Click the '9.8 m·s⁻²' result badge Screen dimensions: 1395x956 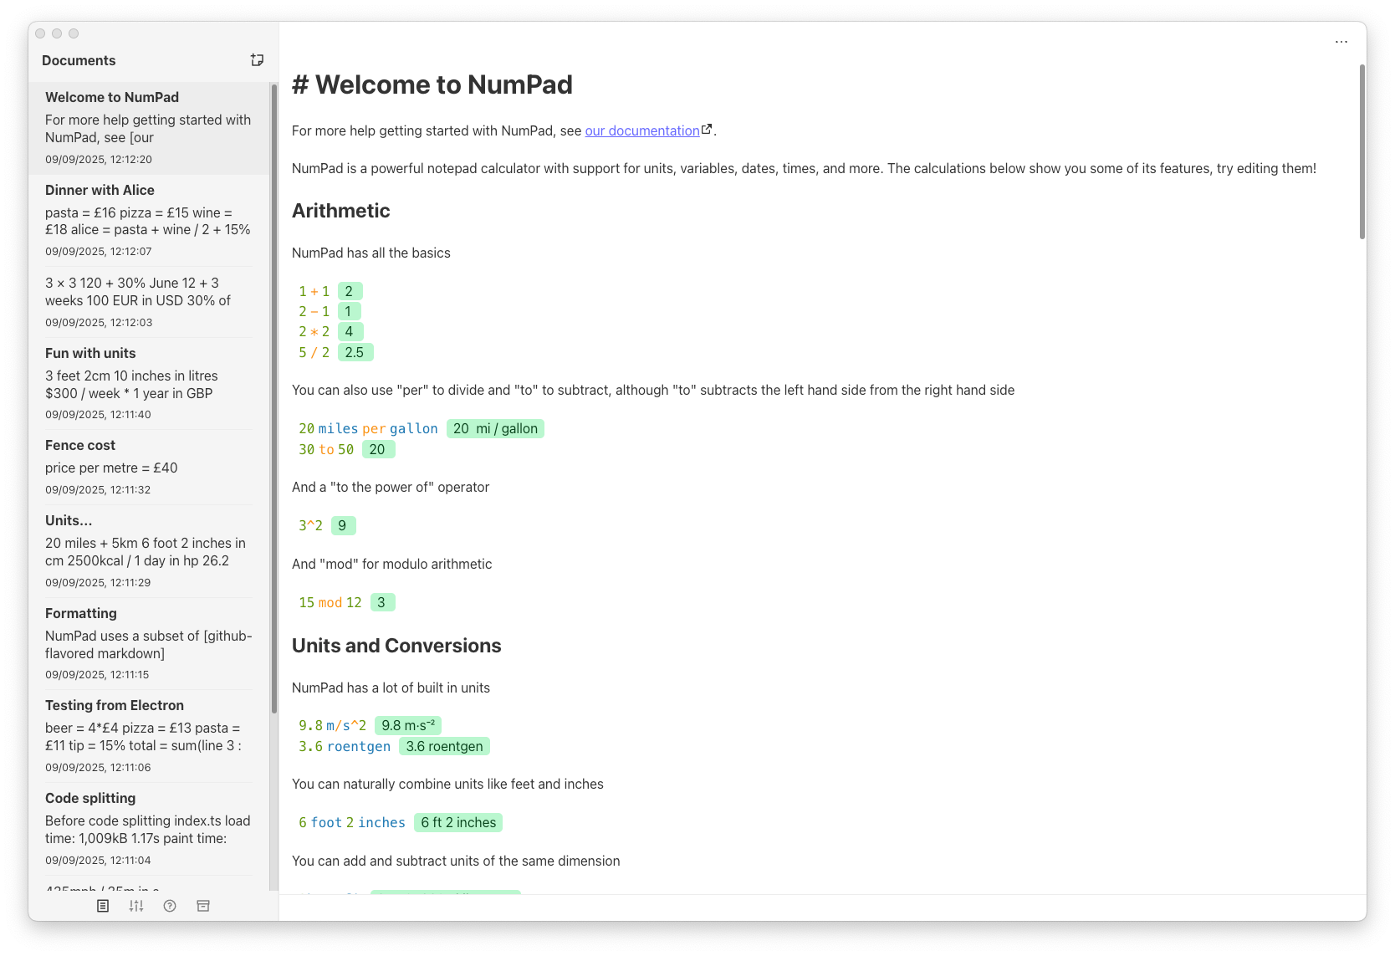408,725
